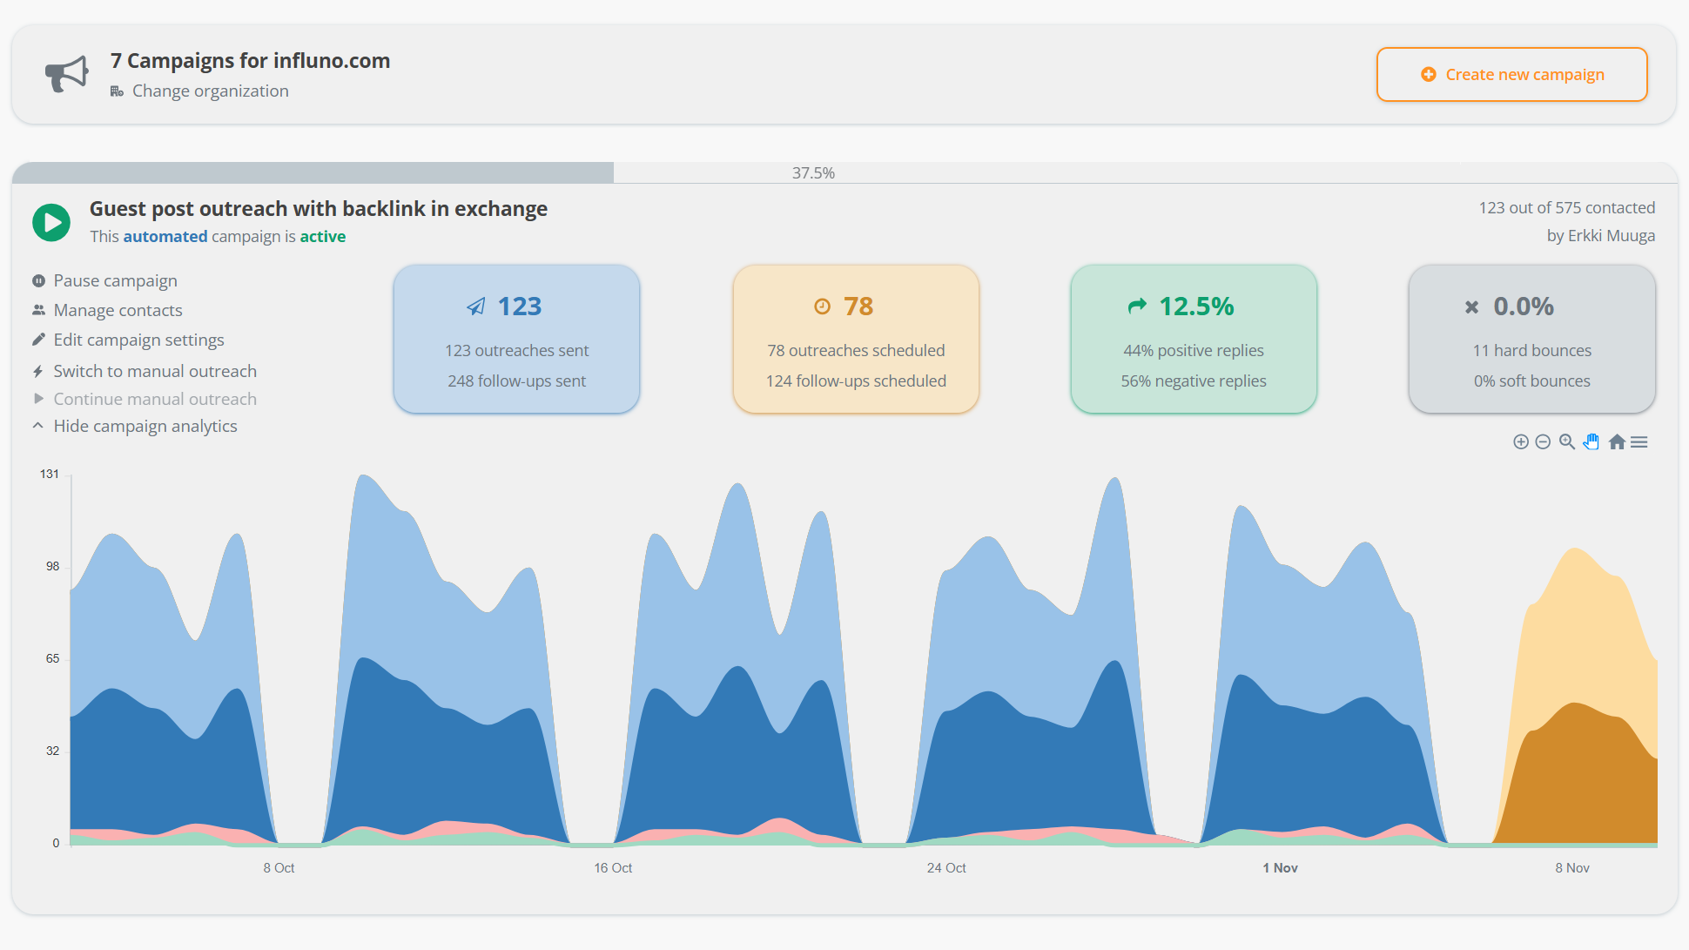Reset chart zoom with home icon

coord(1617,442)
